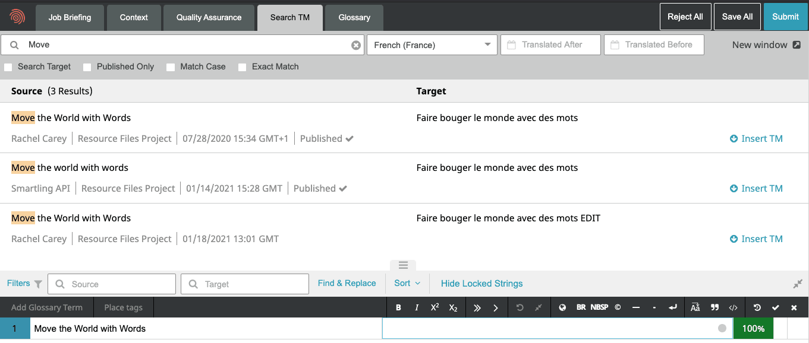Image resolution: width=809 pixels, height=343 pixels.
Task: Tick the Exact Match checkbox
Action: point(243,67)
